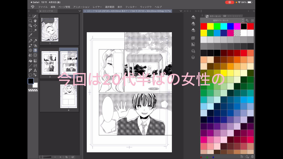The image size is (283, 159).
Task: Activate the white sub color box
Action: pyautogui.click(x=35, y=85)
